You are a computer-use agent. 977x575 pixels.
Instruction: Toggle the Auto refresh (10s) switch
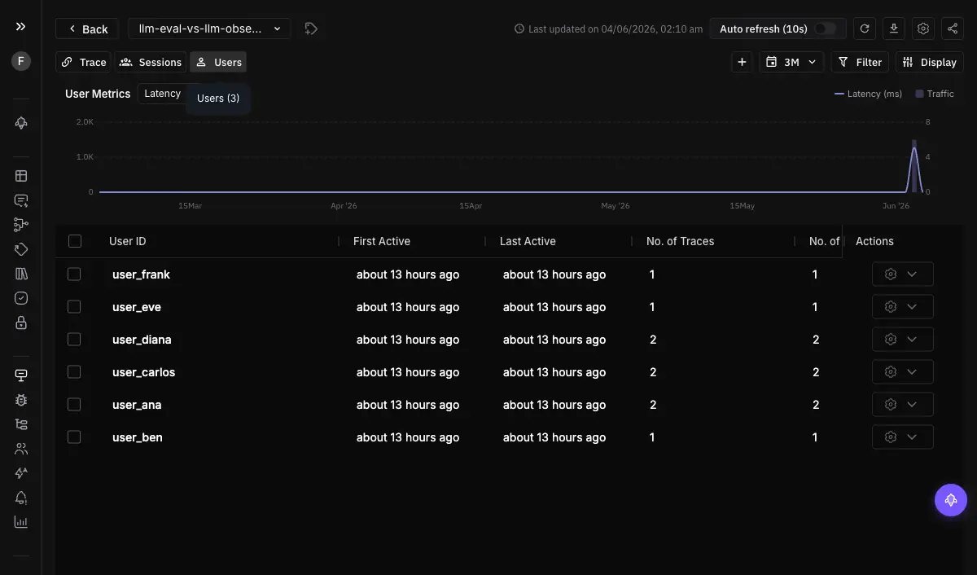(x=825, y=29)
